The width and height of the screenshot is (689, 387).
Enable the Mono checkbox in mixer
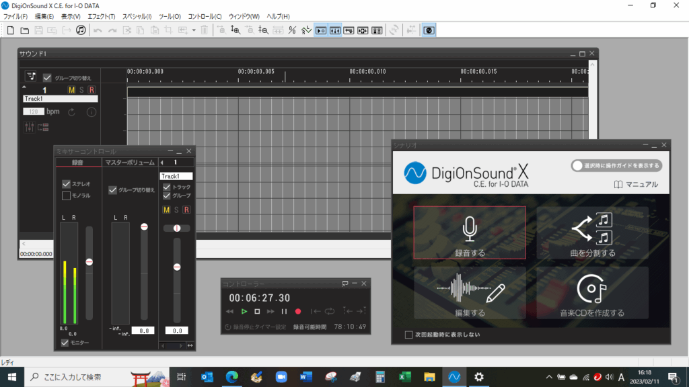(x=67, y=196)
